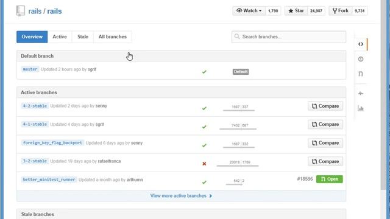Open the rails repository name link
390x219 pixels.
54,11
